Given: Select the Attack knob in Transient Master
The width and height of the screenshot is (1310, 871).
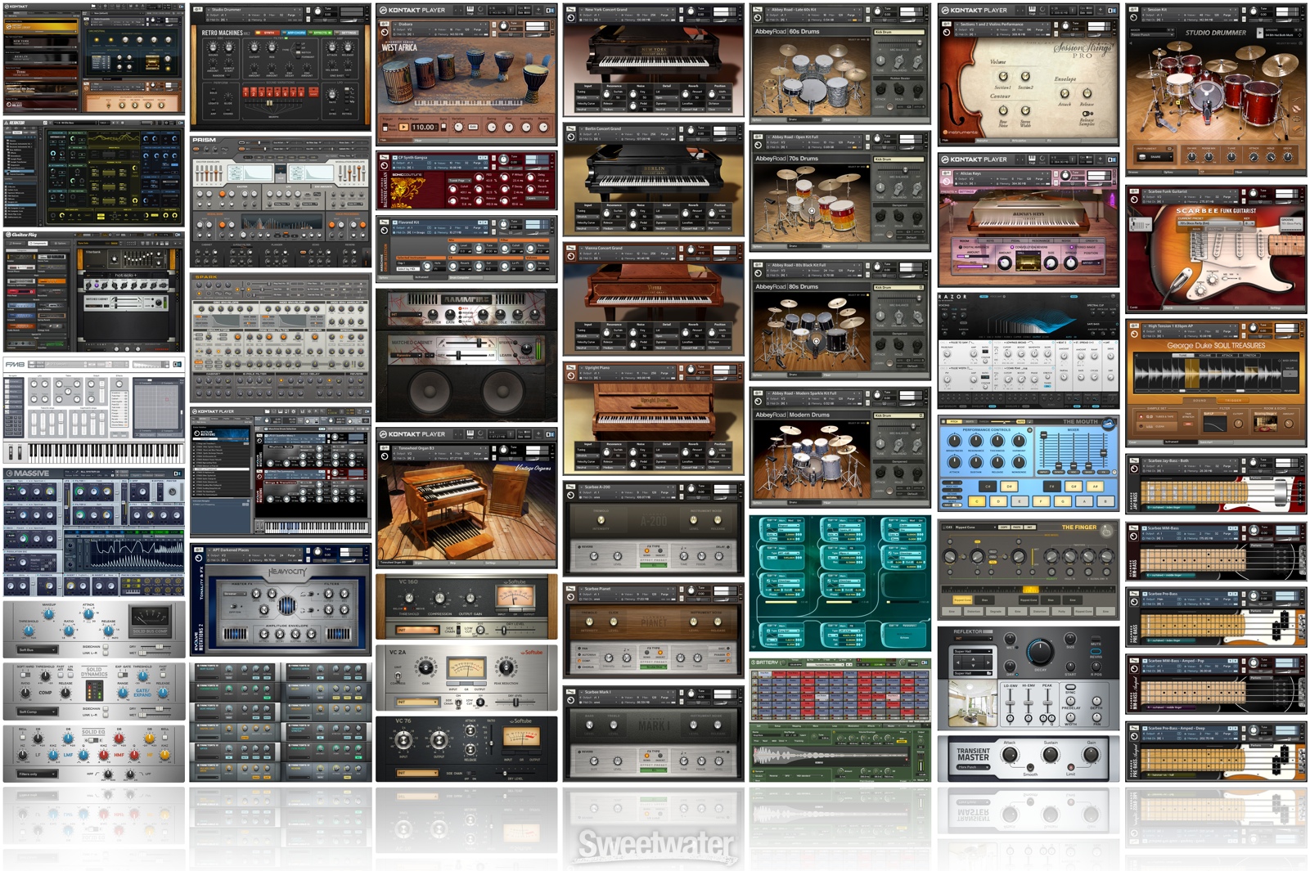Looking at the screenshot, I should pos(1010,754).
